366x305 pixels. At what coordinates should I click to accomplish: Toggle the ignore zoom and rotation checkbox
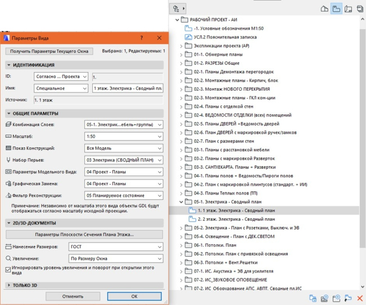pos(8,270)
